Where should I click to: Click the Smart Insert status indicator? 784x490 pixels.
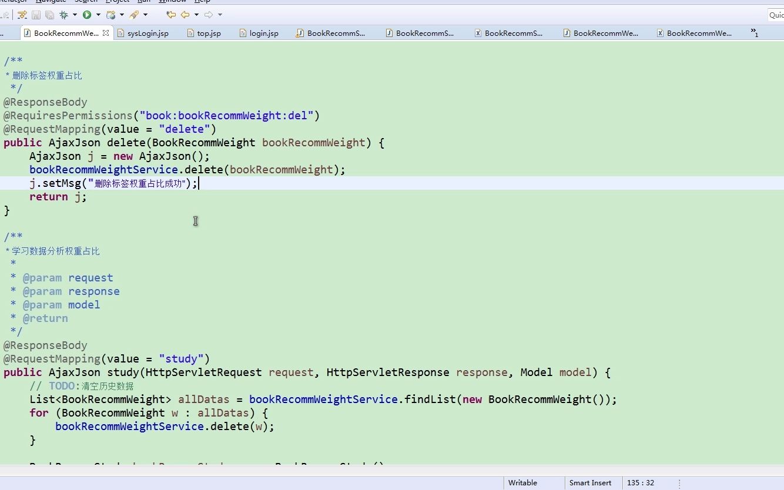pos(590,483)
